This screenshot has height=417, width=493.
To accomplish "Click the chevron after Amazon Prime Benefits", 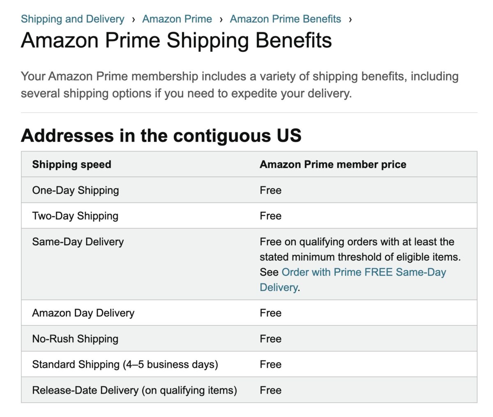I will click(x=350, y=19).
